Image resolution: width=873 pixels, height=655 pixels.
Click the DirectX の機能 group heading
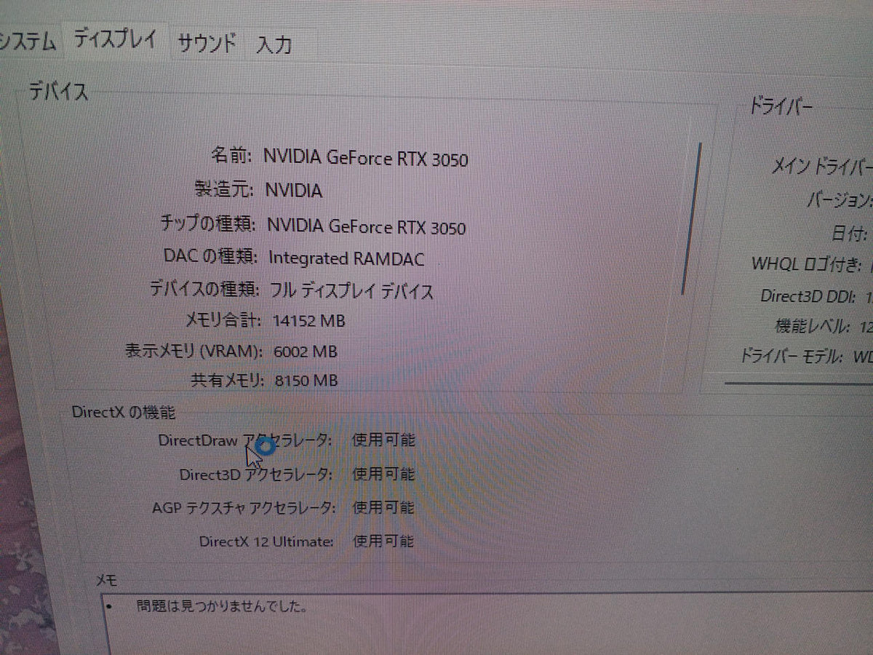[x=124, y=412]
